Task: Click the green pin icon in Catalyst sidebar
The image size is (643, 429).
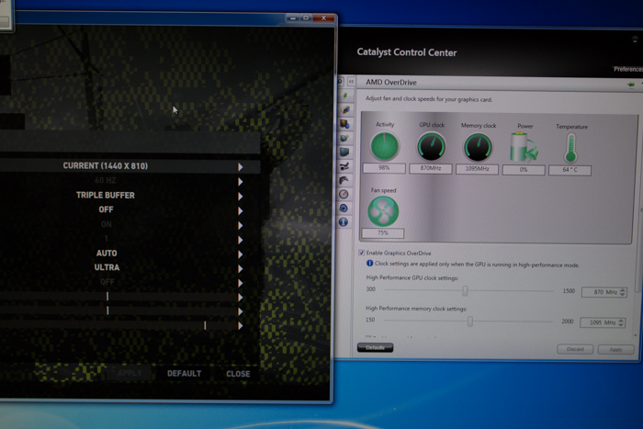Action: click(345, 96)
